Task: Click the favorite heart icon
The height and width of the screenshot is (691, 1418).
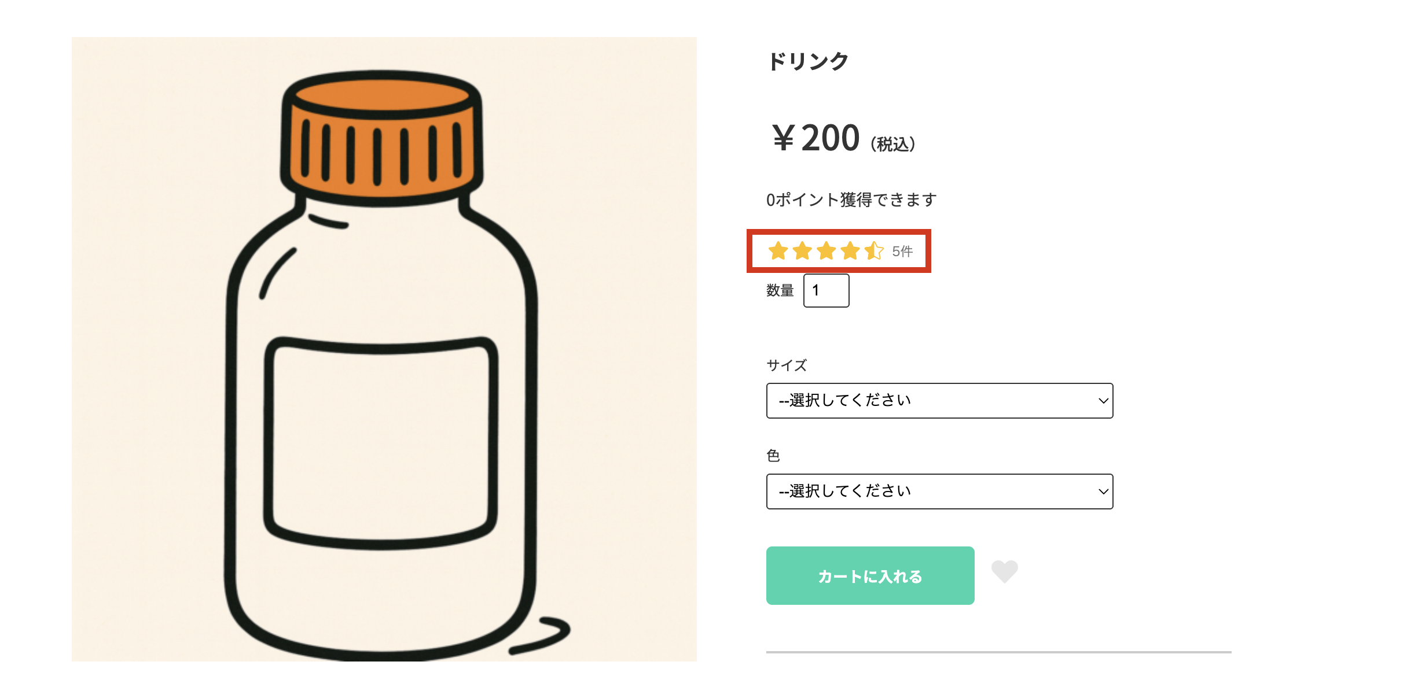Action: (x=1004, y=572)
